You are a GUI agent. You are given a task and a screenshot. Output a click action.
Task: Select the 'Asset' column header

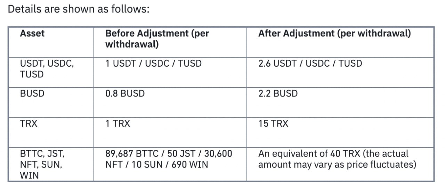(32, 34)
